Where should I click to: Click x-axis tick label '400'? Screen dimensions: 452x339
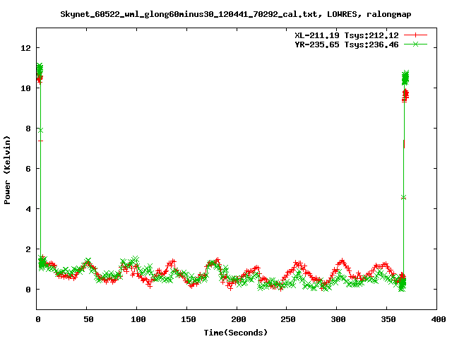point(439,319)
